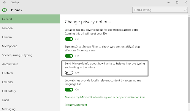The width and height of the screenshot is (190, 111).
Task: Click the search magnifier icon
Action: (x=185, y=10)
